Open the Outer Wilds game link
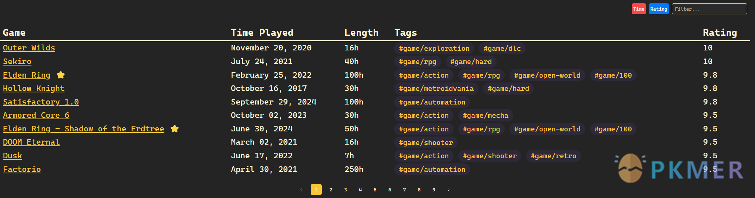Image resolution: width=755 pixels, height=198 pixels. click(29, 48)
